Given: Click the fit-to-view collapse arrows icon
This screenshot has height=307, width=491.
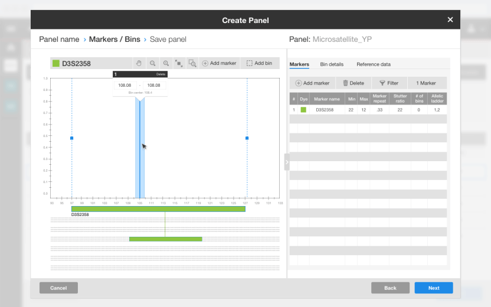Looking at the screenshot, I should click(179, 63).
